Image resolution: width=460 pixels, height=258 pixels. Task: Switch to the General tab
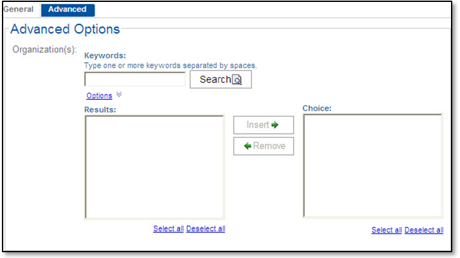(x=18, y=9)
